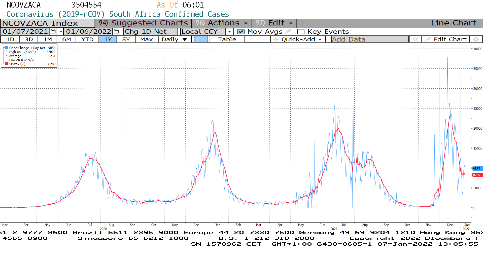Select the 5Y range tab
Viewport: 483px width, 258px height.
pos(126,39)
